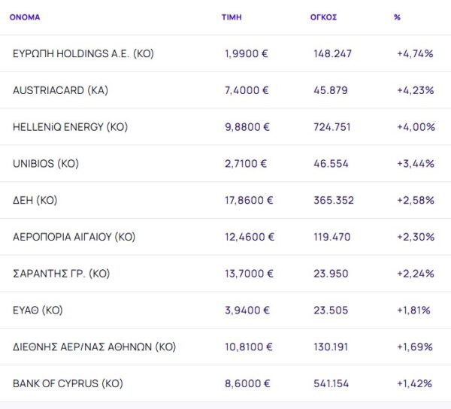
Task: Open ΣΑΡΑΝΤΗΣ ΓΡ. (ΚΟ) stock
Action: pyautogui.click(x=61, y=274)
